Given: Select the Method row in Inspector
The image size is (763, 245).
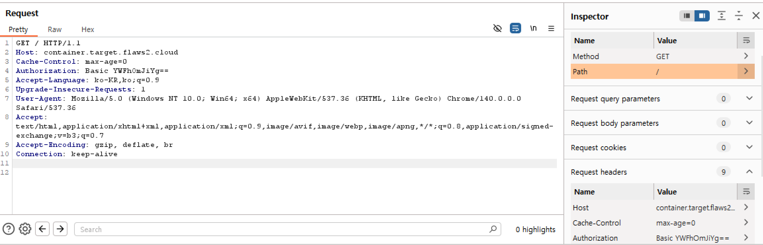Looking at the screenshot, I should coord(663,56).
